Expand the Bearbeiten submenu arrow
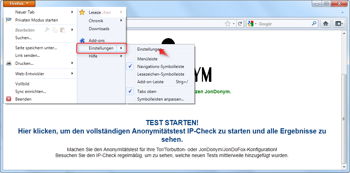This screenshot has height=173, width=350. tap(72, 29)
